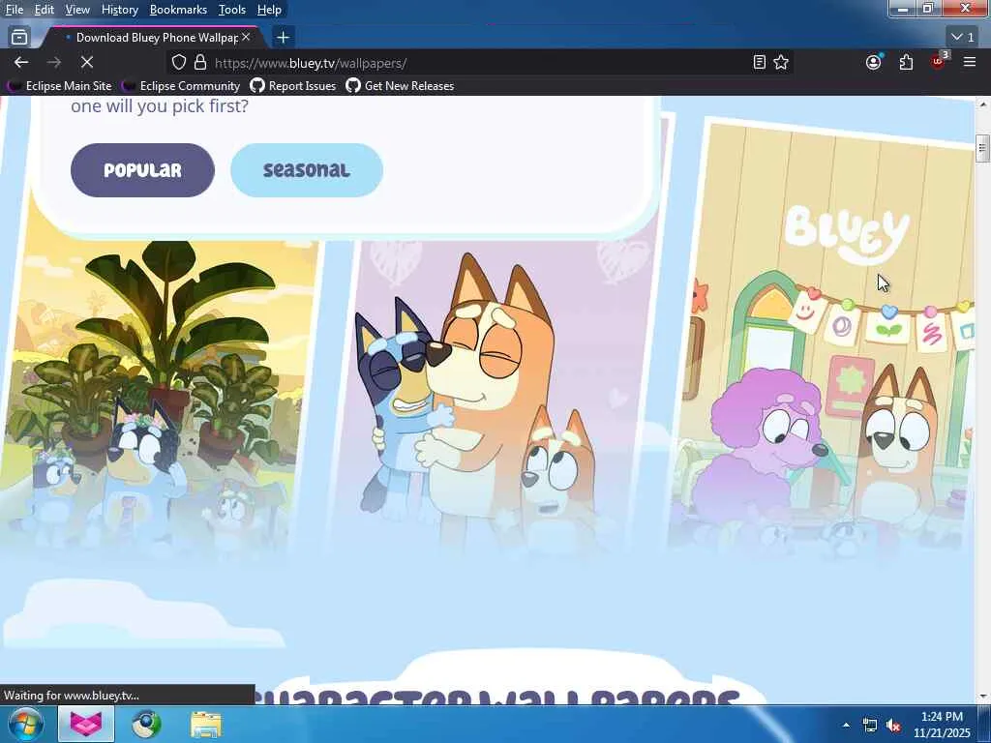Open the account profile icon

click(874, 62)
